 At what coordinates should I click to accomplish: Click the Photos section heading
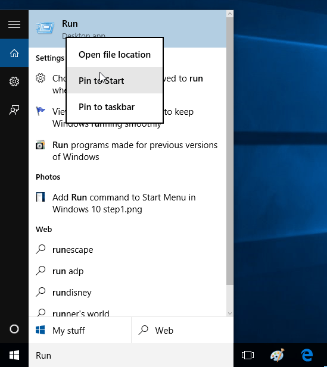click(x=48, y=177)
